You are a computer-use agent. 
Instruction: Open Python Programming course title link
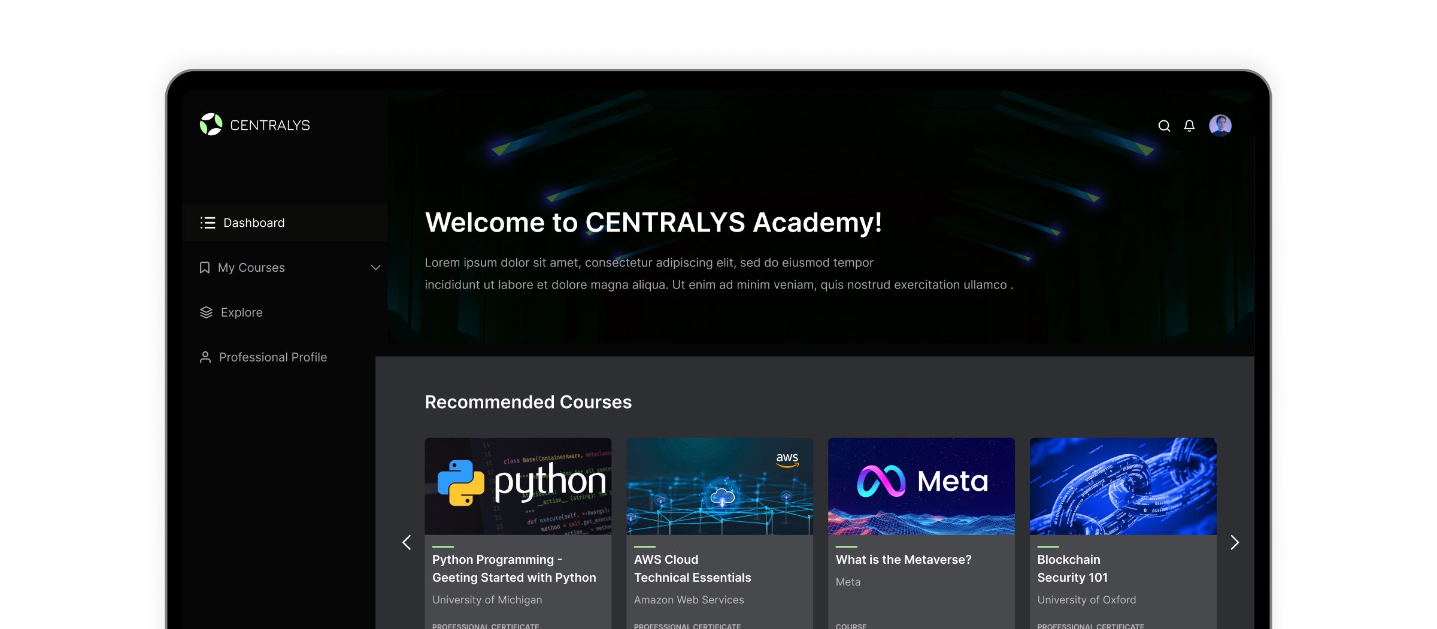[x=514, y=569]
